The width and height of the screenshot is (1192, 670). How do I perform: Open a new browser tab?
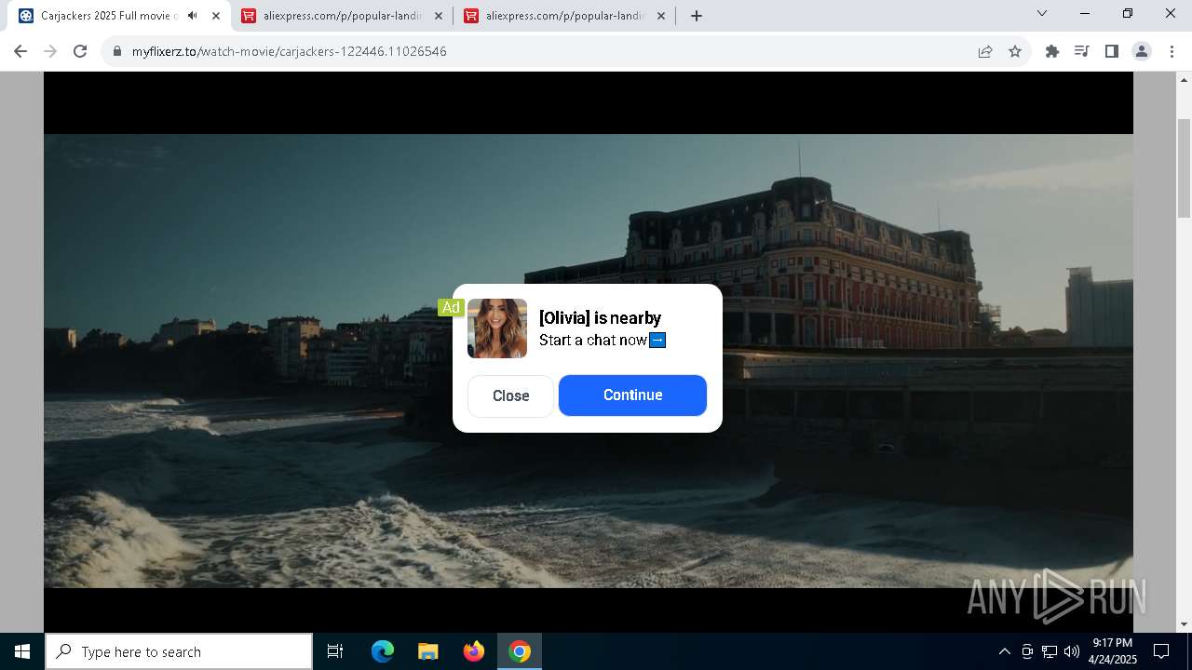[x=696, y=16]
